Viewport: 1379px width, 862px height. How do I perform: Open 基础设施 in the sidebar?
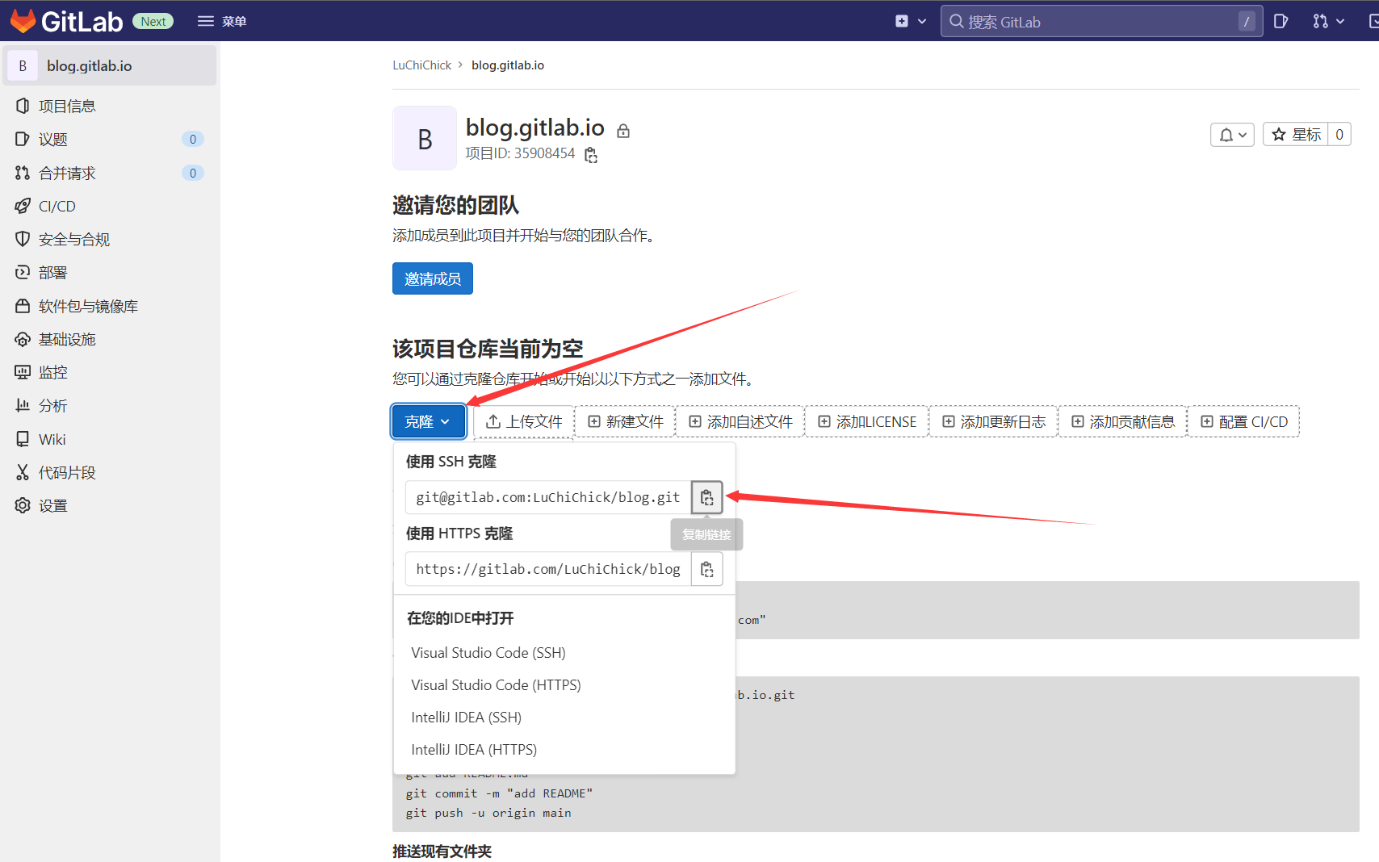(x=110, y=339)
